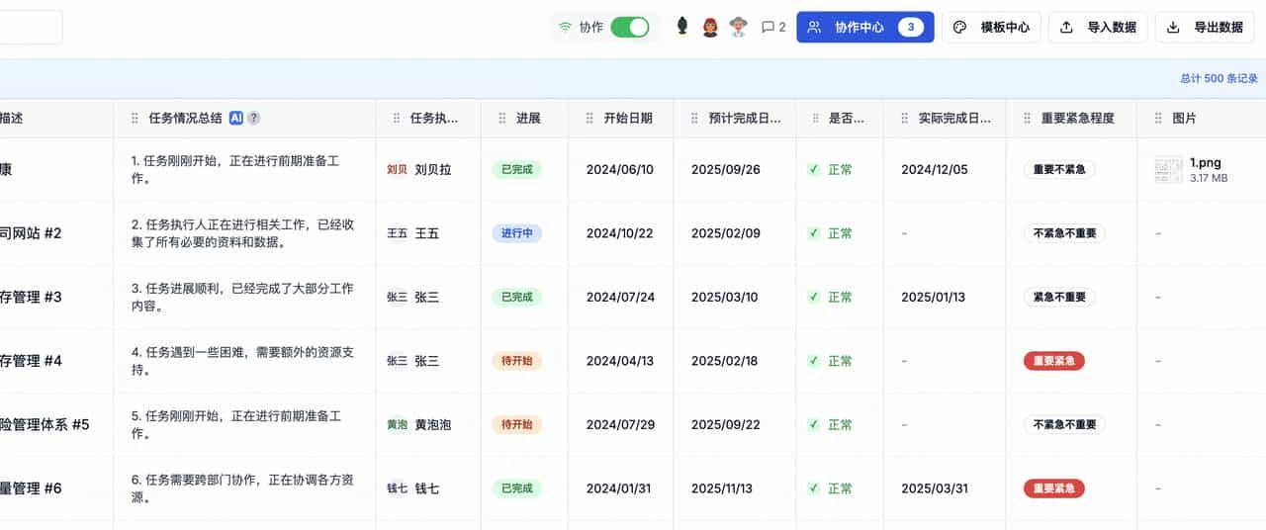Click 已完成 status tag in 钱七 row
Image resolution: width=1266 pixels, height=530 pixels.
[x=516, y=488]
